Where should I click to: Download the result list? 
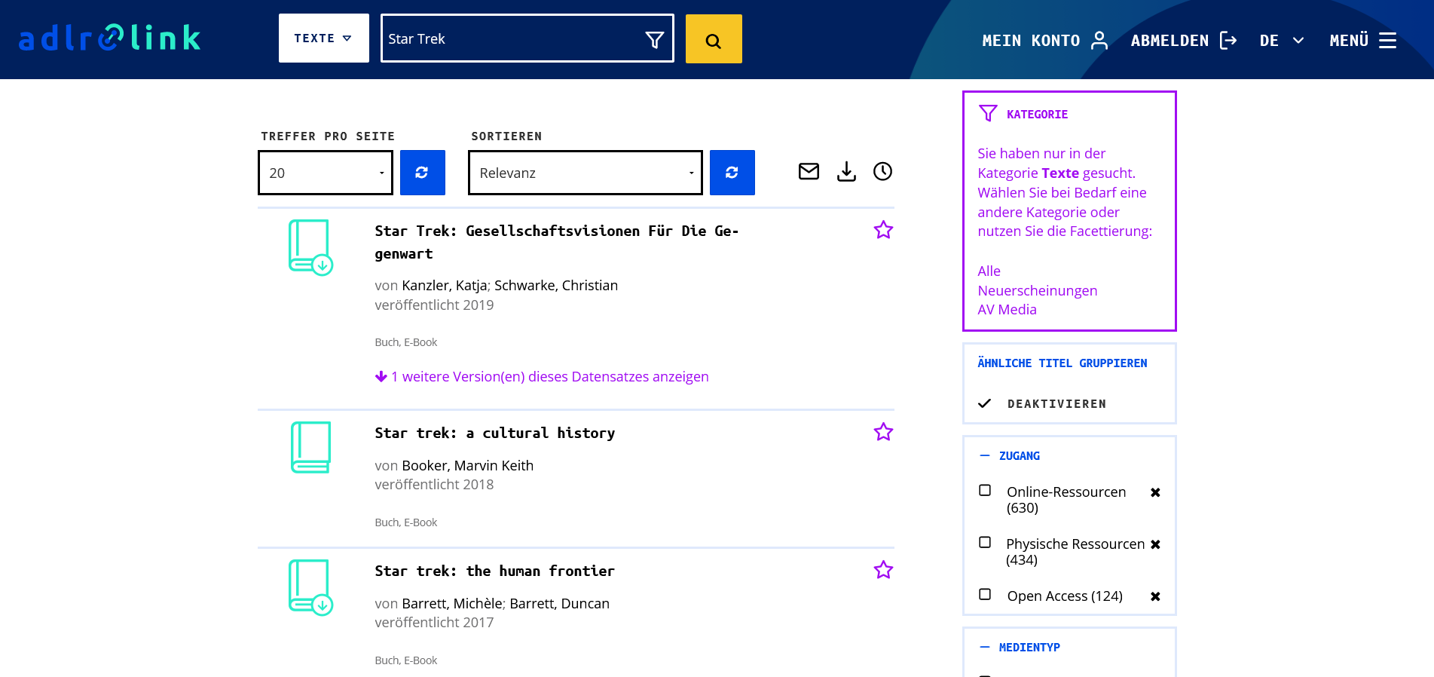[846, 172]
